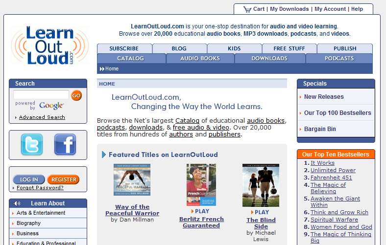Open Way of the Peaceful Warrior title
386x245 pixels.
pyautogui.click(x=132, y=210)
